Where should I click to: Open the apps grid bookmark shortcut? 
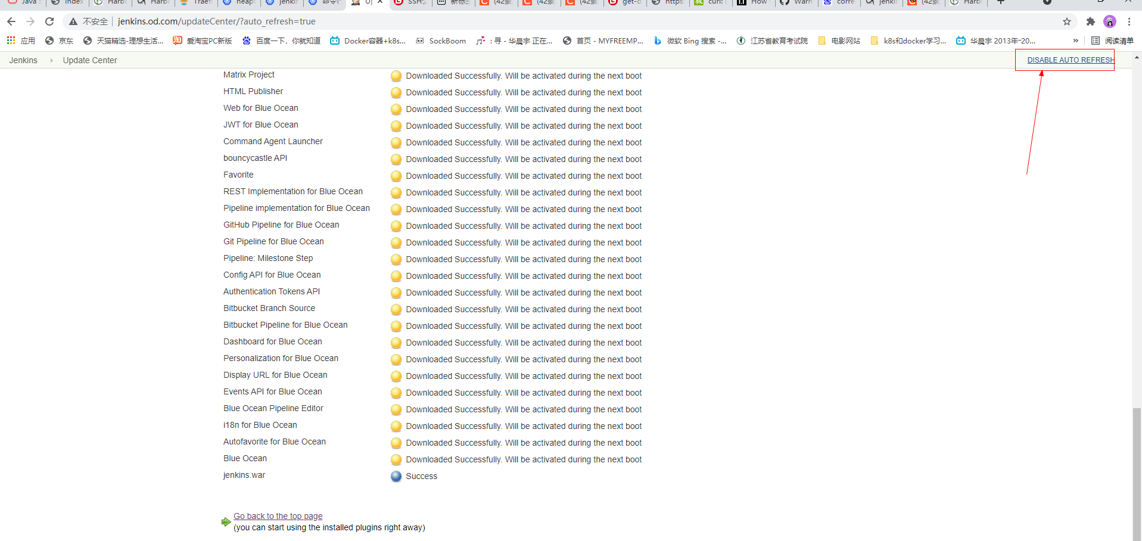coord(11,41)
